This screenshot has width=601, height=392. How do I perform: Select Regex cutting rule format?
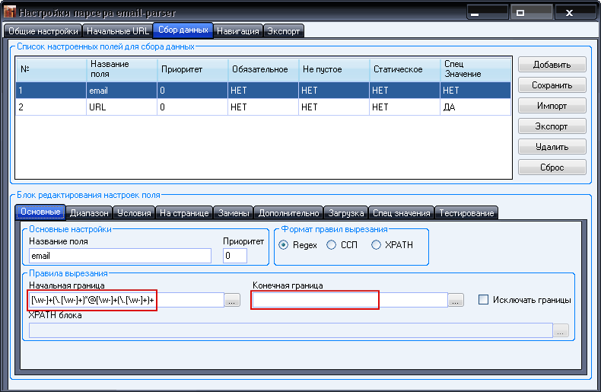pyautogui.click(x=285, y=244)
